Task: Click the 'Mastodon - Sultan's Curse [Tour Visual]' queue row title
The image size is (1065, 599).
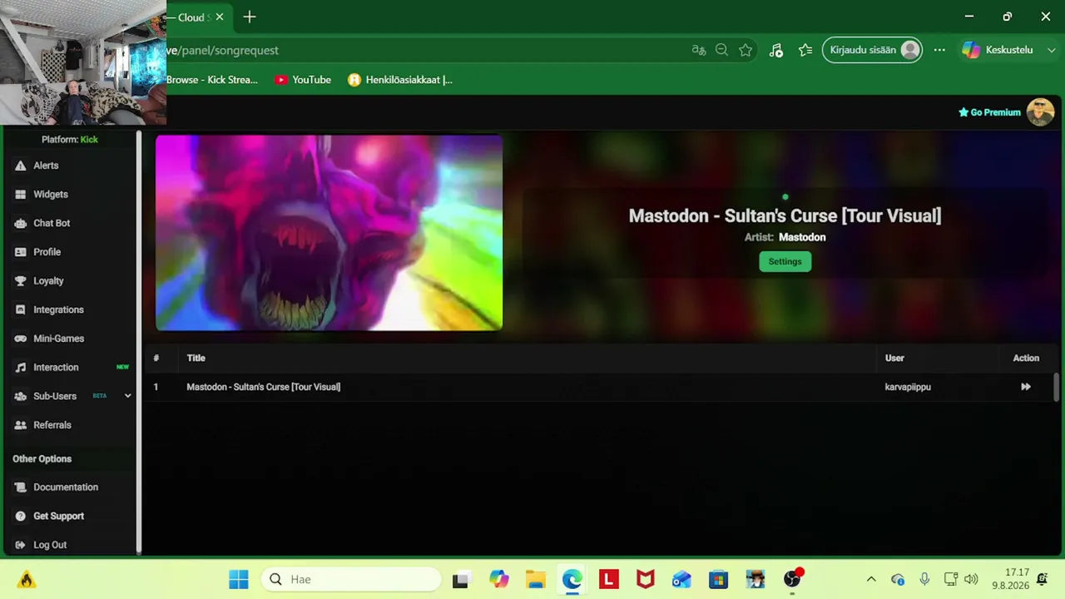Action: (x=263, y=387)
